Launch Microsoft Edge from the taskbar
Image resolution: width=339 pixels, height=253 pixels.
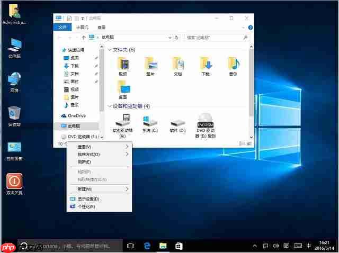click(147, 246)
